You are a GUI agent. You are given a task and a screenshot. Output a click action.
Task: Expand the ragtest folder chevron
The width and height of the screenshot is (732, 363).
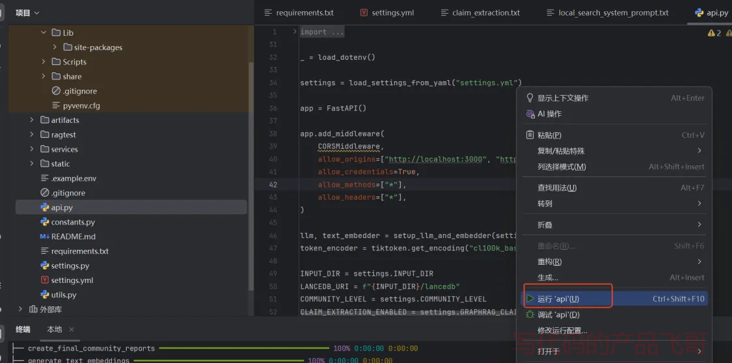point(32,135)
